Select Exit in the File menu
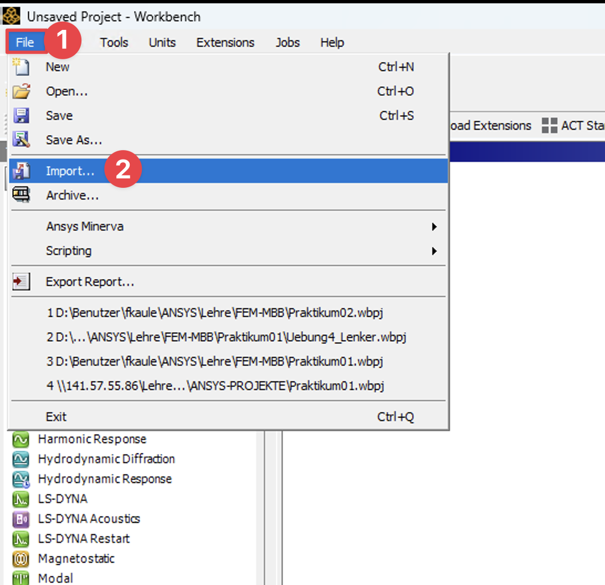 (x=56, y=417)
